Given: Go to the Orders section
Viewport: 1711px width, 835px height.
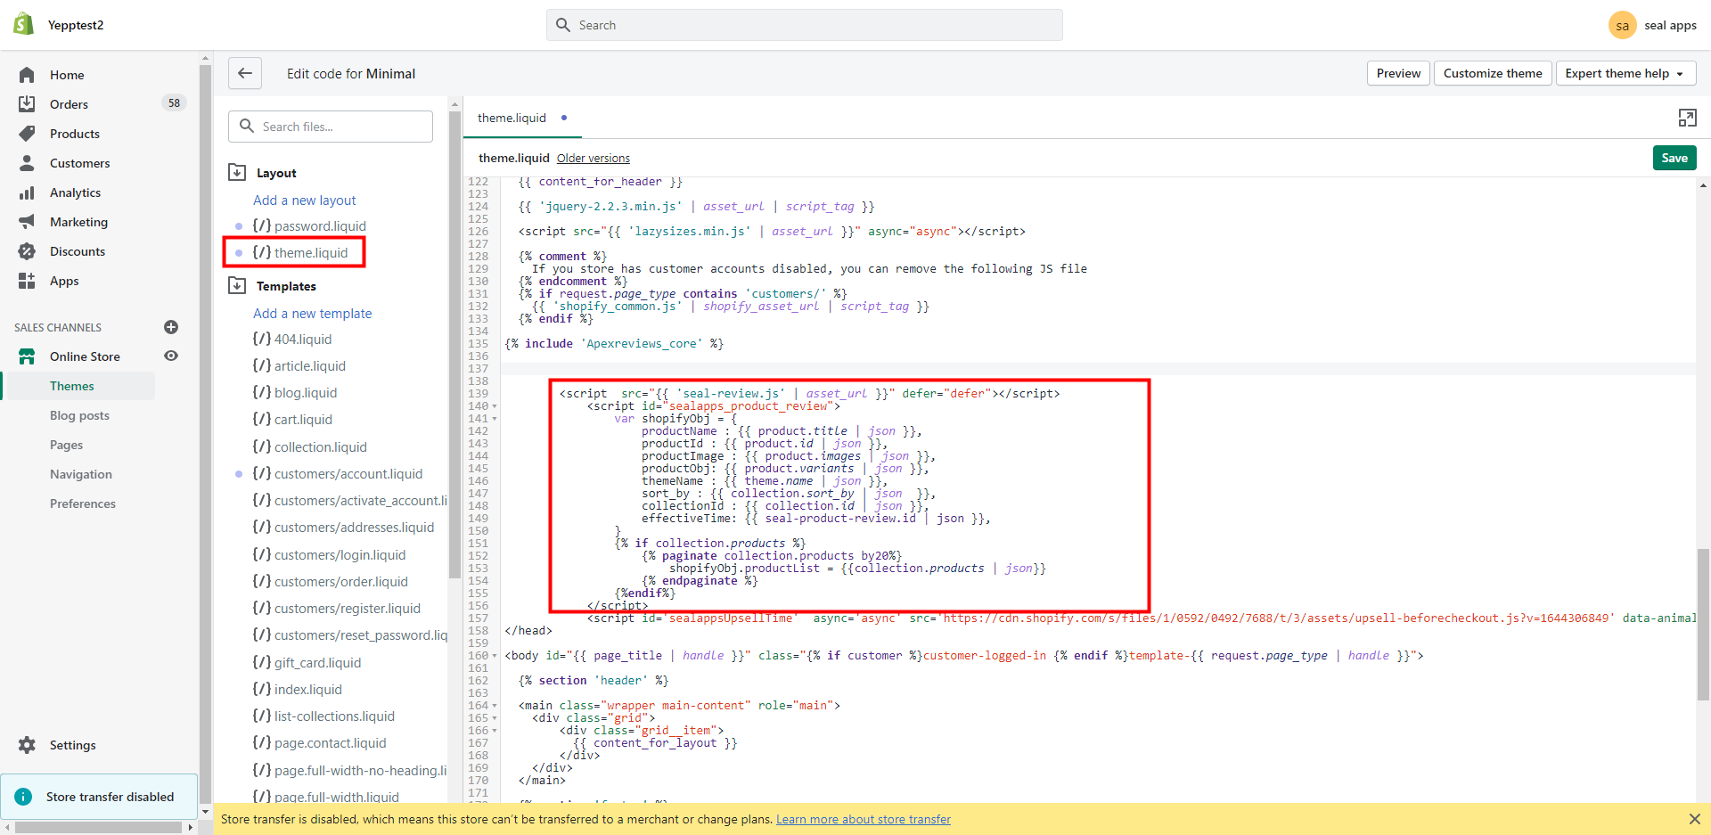Looking at the screenshot, I should (69, 104).
